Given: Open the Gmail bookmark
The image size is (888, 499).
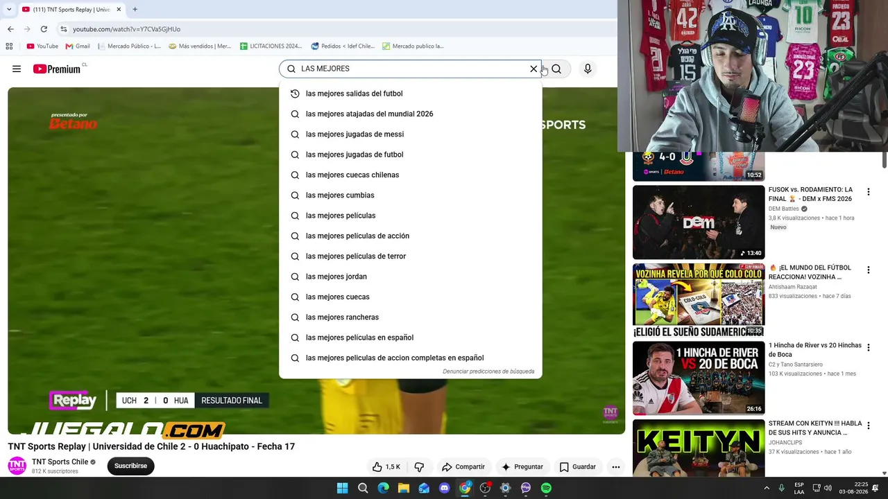Looking at the screenshot, I should (78, 46).
